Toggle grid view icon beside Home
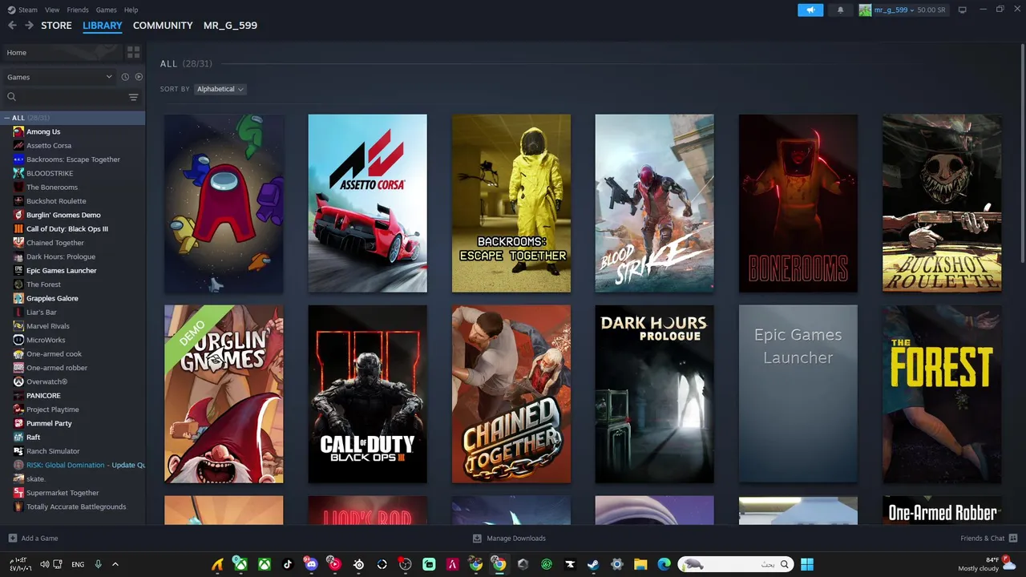This screenshot has width=1026, height=577. 133,52
